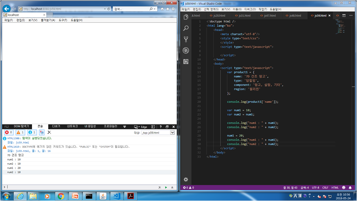Click the notifications bell in VS Code
Viewport: 357px width, 201px height.
(x=350, y=187)
